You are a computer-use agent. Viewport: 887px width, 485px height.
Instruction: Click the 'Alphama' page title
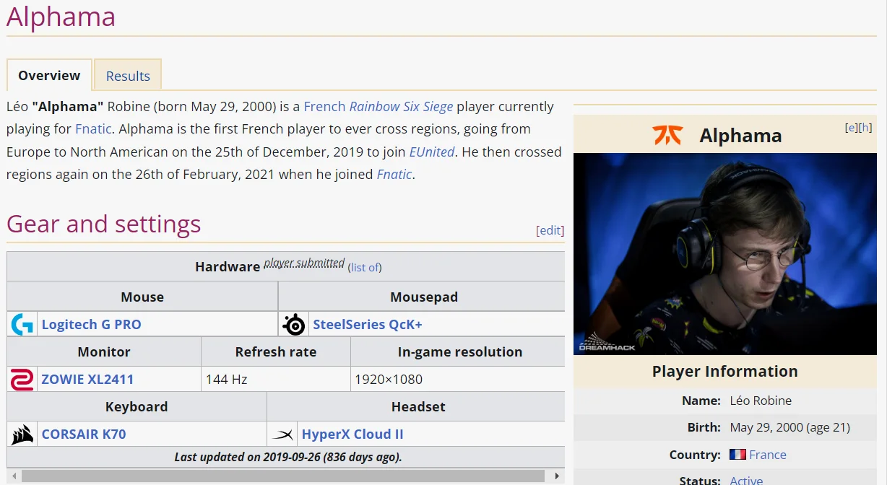(x=61, y=17)
